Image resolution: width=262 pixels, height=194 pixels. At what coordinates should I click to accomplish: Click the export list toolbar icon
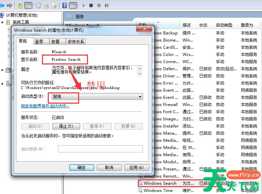[54, 6]
